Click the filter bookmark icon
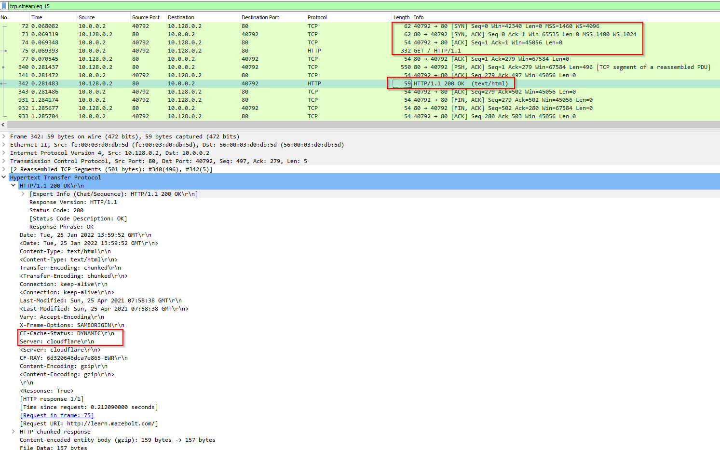Viewport: 720px width, 450px height. coord(5,5)
